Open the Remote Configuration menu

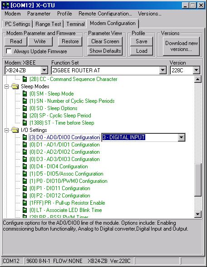[x=105, y=14]
